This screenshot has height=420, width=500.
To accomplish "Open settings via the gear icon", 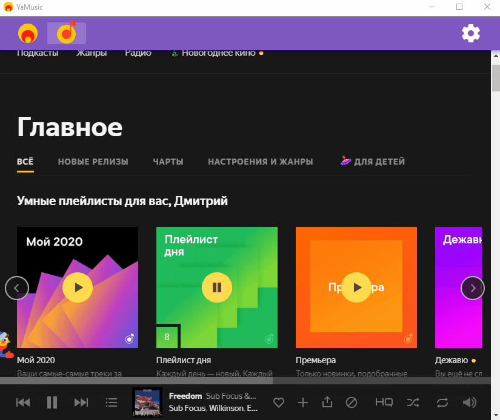I will [471, 33].
